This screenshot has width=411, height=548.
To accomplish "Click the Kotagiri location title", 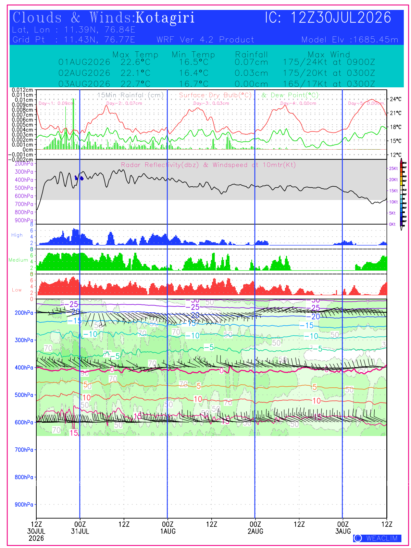I will coord(165,18).
